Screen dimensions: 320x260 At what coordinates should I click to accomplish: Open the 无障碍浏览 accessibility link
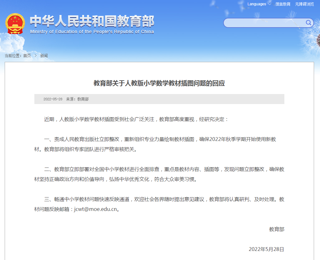click(304, 4)
